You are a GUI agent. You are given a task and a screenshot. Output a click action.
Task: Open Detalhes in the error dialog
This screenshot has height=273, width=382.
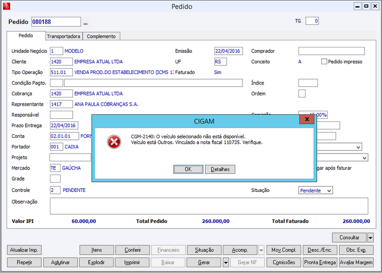tap(220, 169)
